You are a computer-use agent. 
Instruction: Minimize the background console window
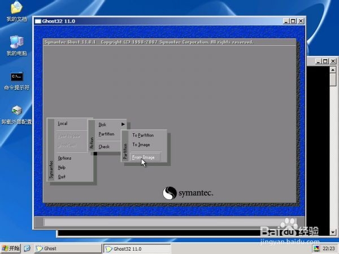point(318,62)
